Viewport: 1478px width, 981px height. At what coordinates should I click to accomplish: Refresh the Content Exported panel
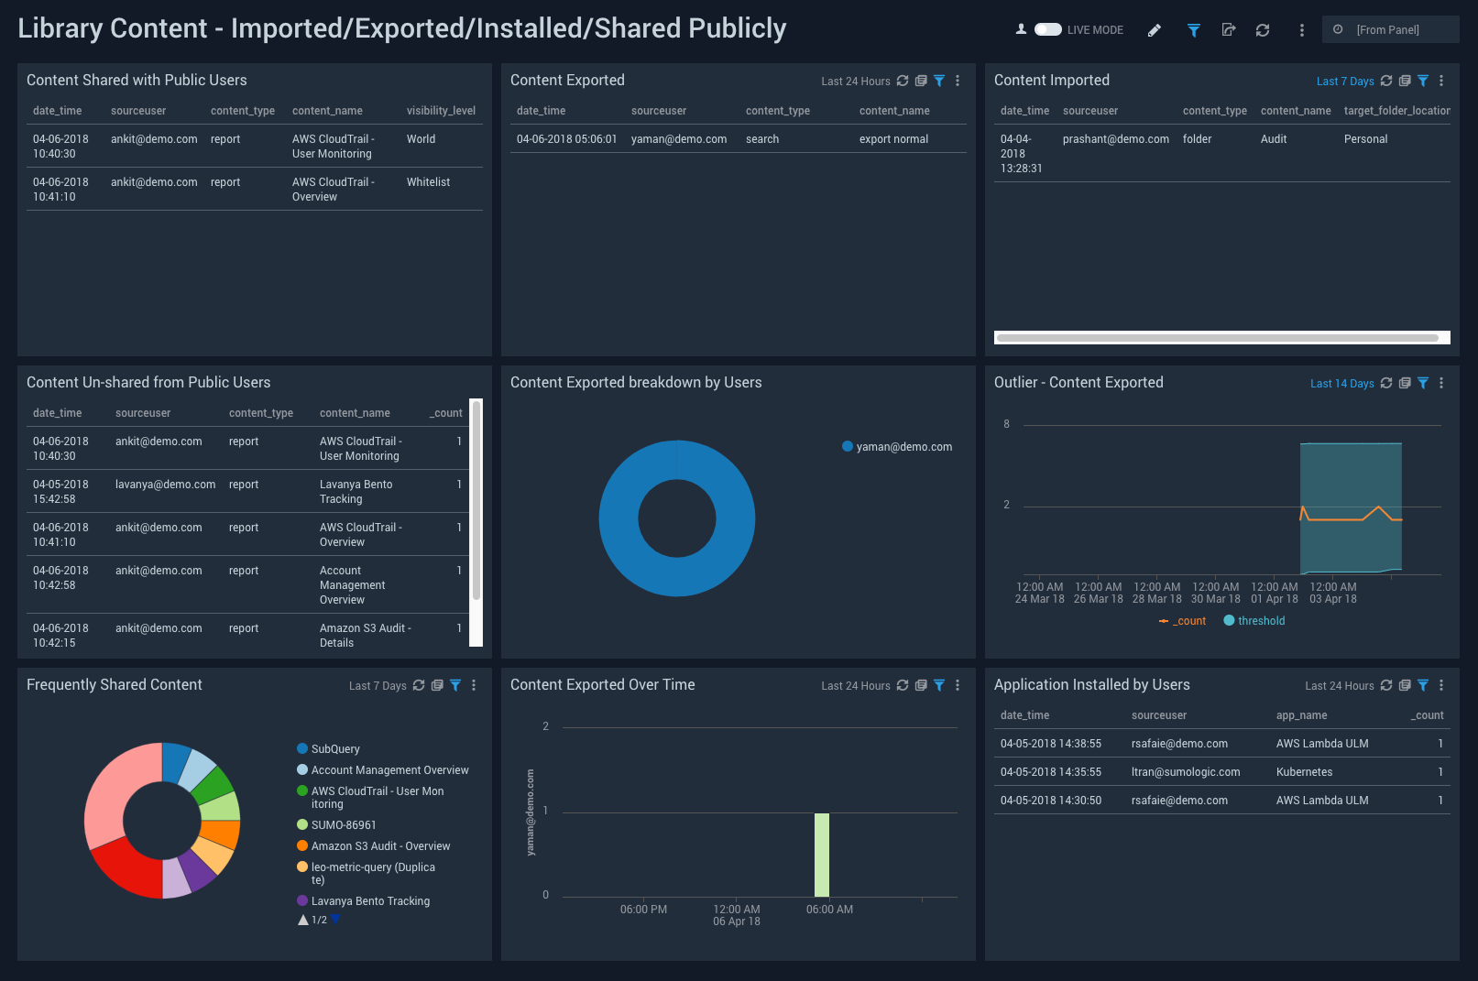click(903, 81)
